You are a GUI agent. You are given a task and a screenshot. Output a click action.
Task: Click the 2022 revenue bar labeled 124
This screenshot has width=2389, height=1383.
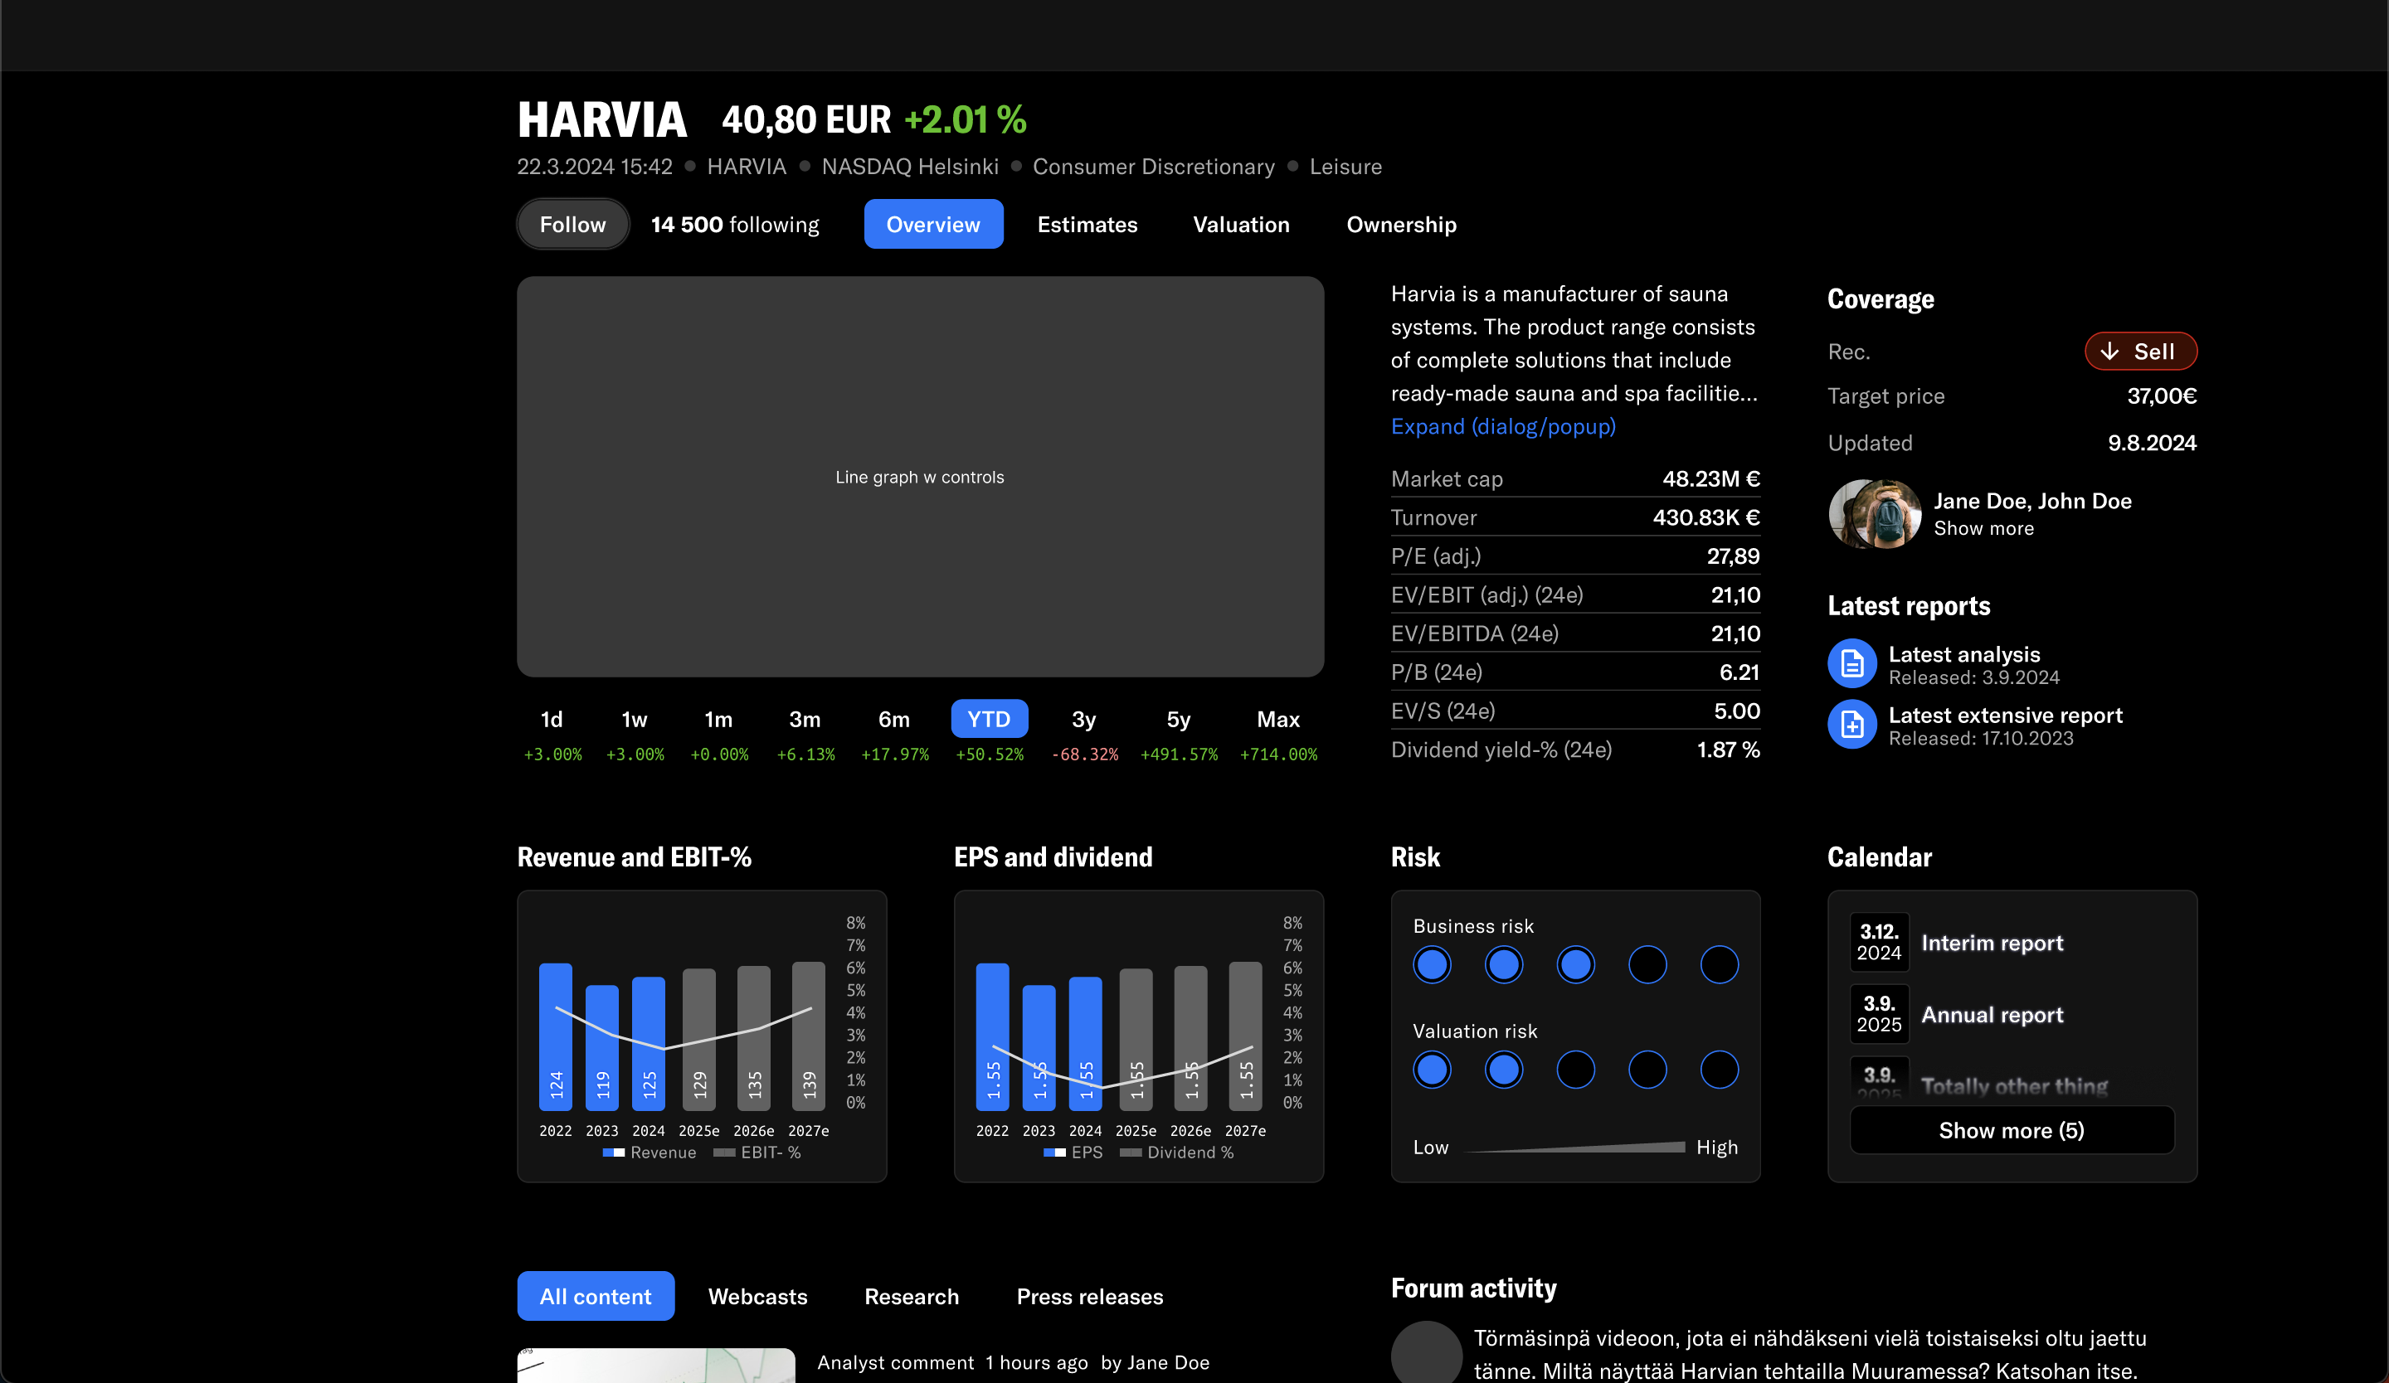pyautogui.click(x=556, y=1036)
